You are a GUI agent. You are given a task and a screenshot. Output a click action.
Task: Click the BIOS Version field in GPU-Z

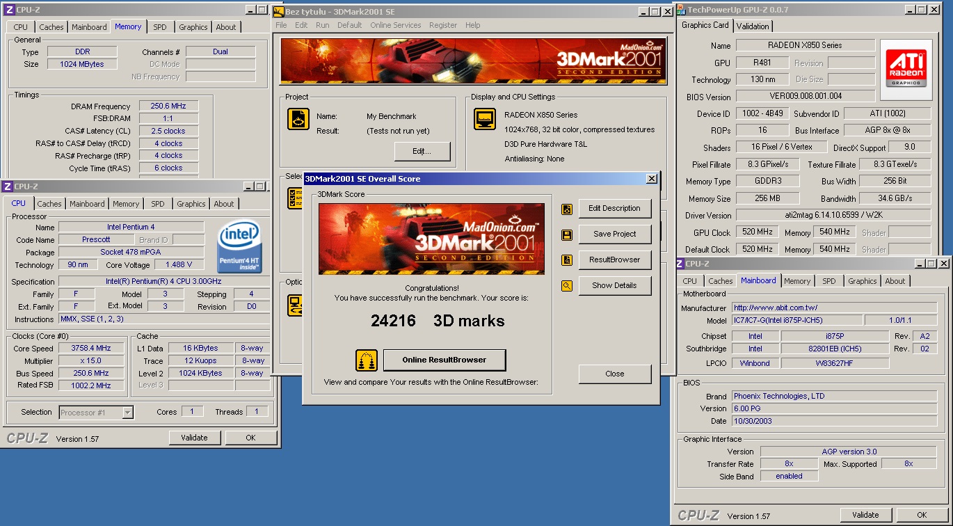coord(806,96)
